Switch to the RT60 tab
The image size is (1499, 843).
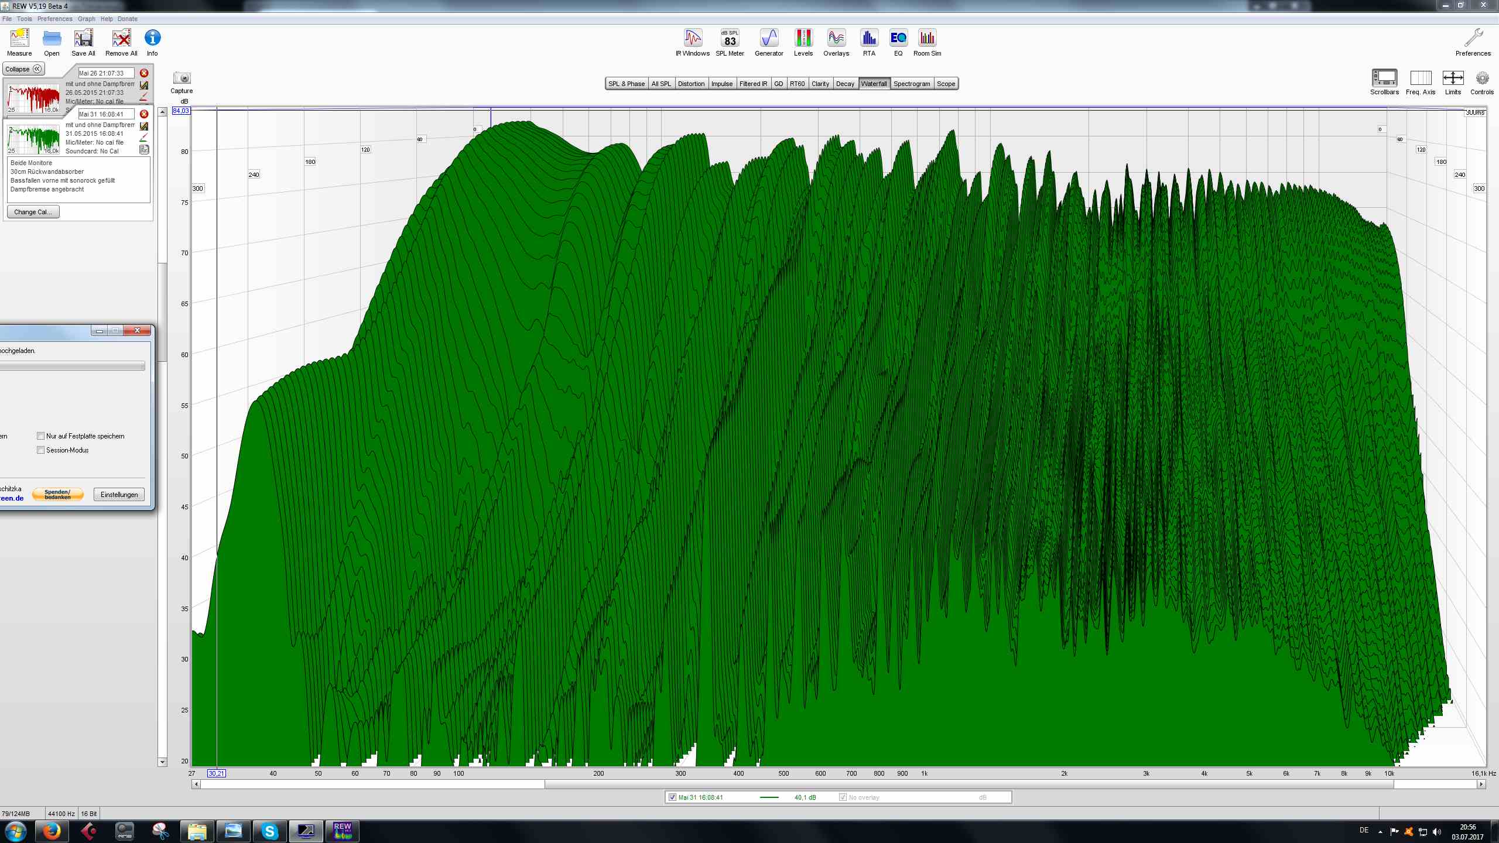coord(798,84)
